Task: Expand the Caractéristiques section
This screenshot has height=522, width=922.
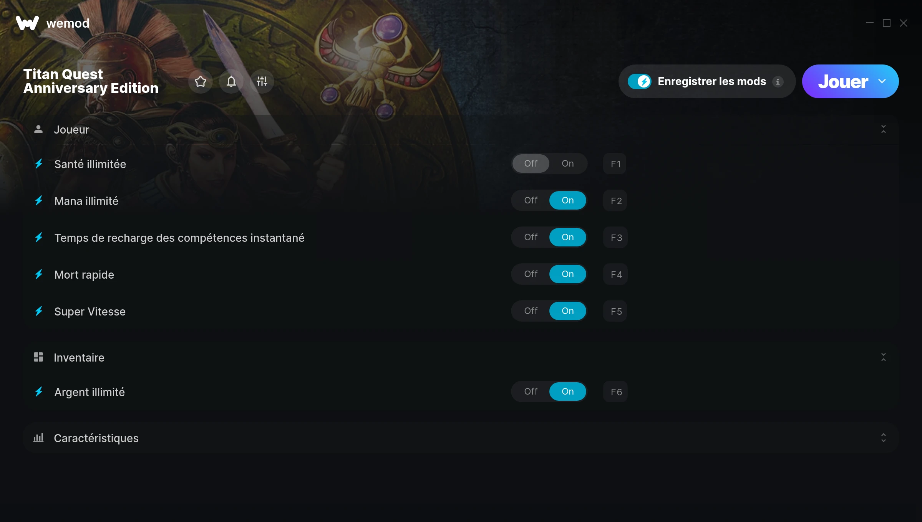Action: click(884, 438)
